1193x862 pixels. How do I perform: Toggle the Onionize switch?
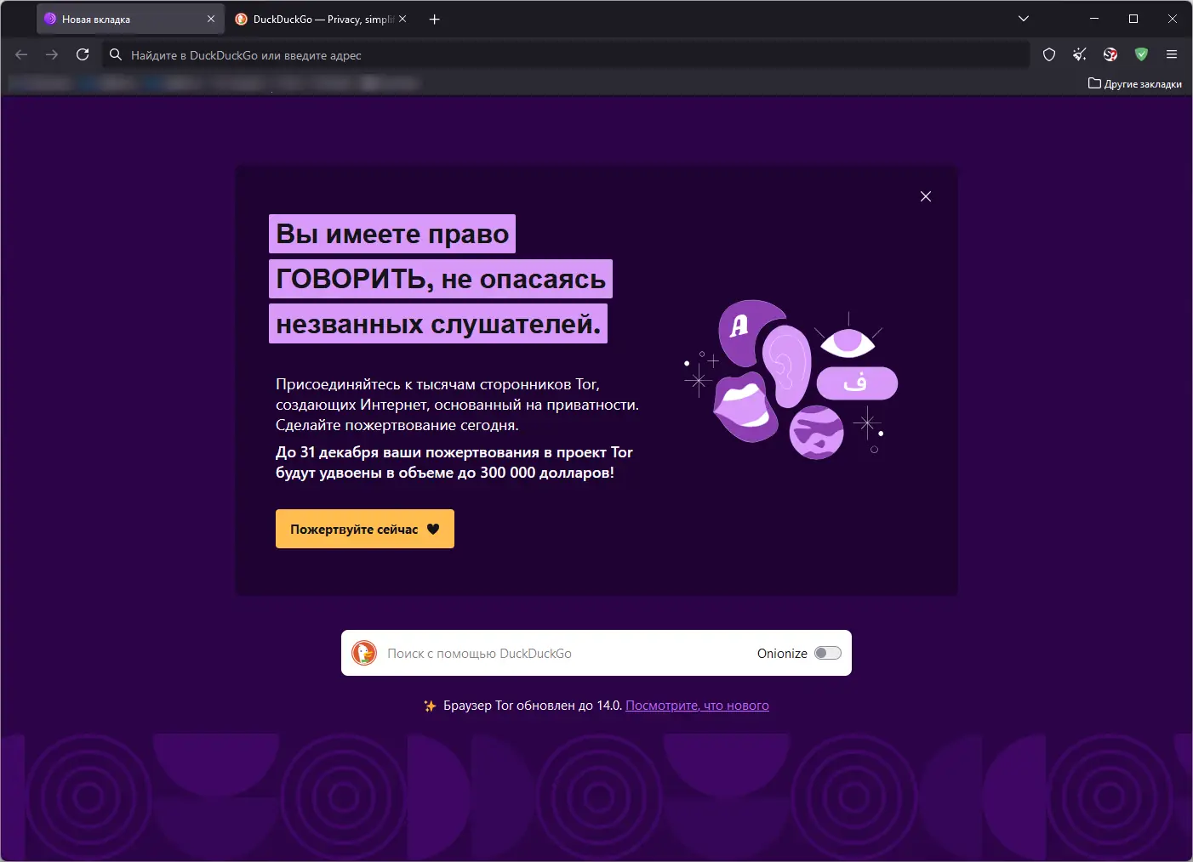click(828, 653)
